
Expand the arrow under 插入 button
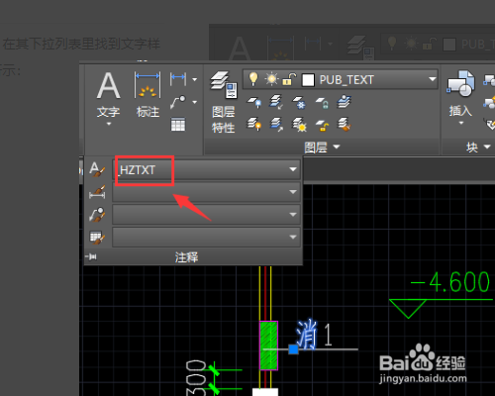(461, 123)
